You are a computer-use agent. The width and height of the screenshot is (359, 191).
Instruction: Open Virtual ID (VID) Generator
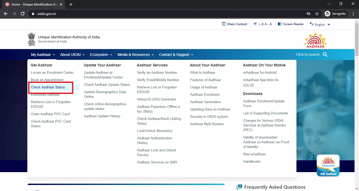[x=157, y=99]
